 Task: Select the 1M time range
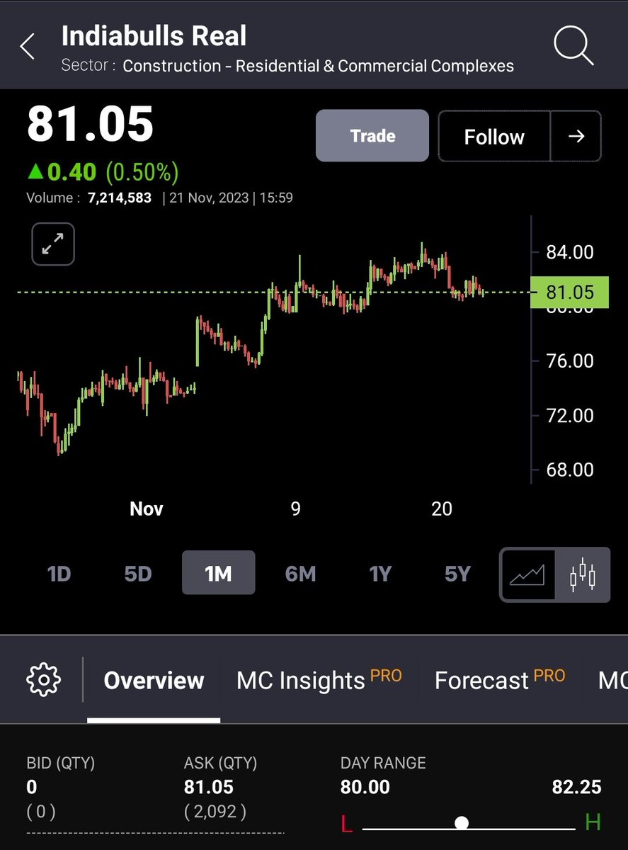click(x=218, y=573)
